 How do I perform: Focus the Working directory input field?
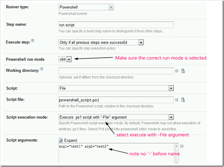[116, 71]
